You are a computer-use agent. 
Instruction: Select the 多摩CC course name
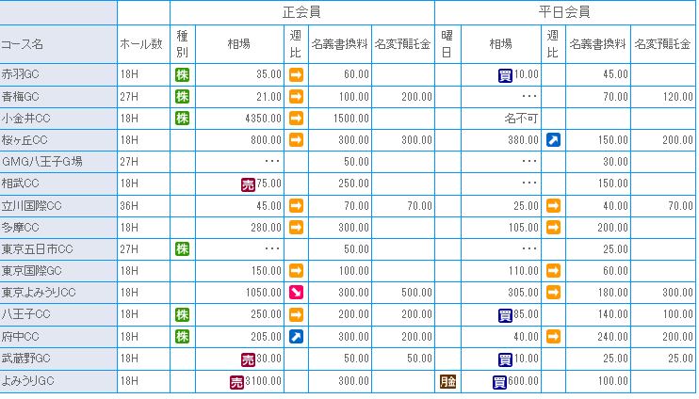pyautogui.click(x=21, y=228)
